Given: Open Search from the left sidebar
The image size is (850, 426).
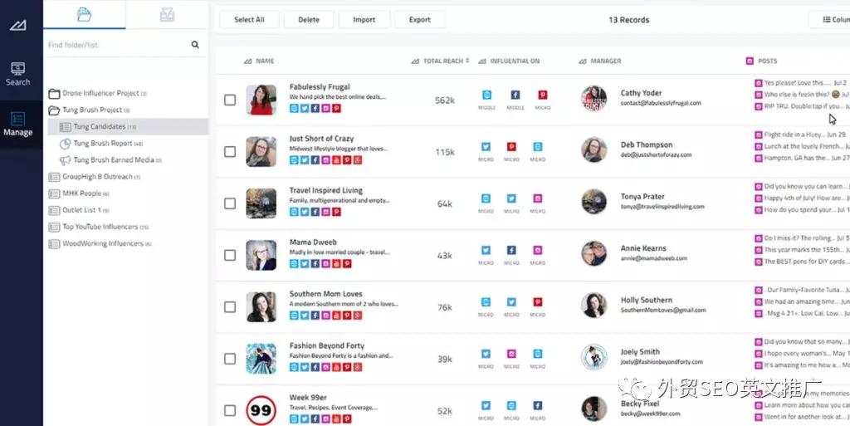Looking at the screenshot, I should tap(17, 73).
